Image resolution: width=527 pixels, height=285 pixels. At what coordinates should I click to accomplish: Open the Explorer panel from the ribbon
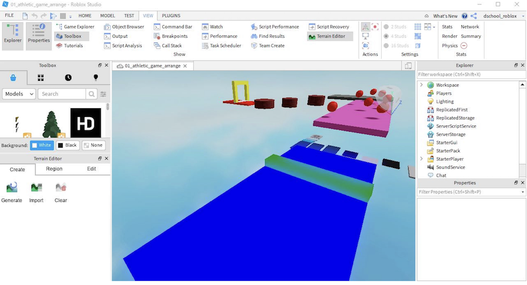(x=13, y=36)
